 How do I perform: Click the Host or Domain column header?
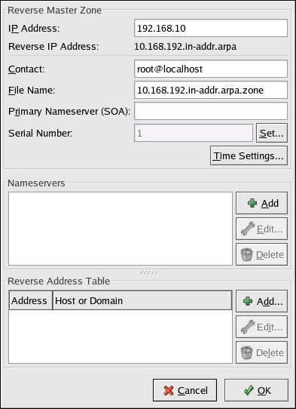(x=142, y=300)
